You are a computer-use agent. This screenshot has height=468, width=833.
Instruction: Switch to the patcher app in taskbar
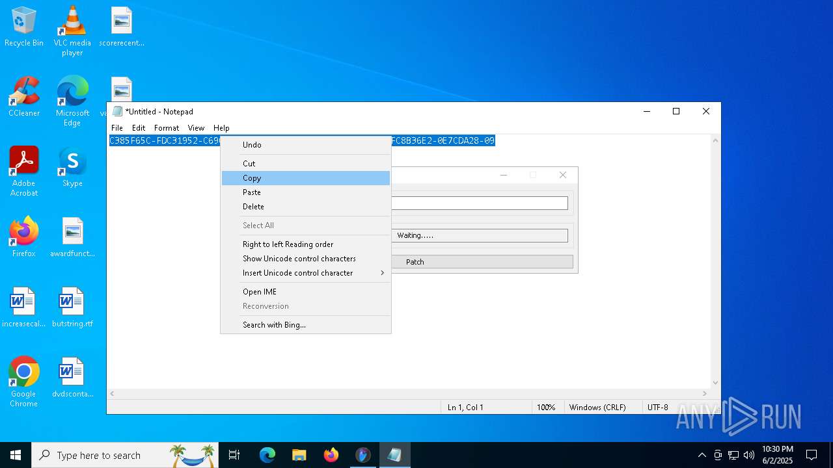point(362,455)
